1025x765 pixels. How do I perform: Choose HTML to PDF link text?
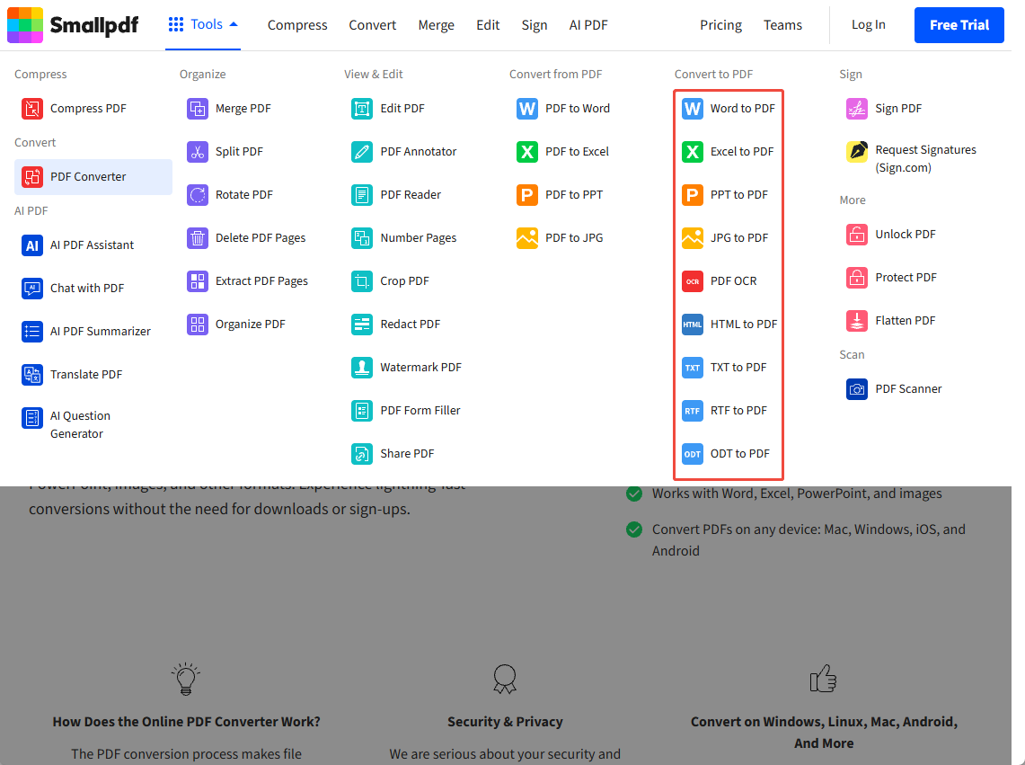click(x=744, y=325)
